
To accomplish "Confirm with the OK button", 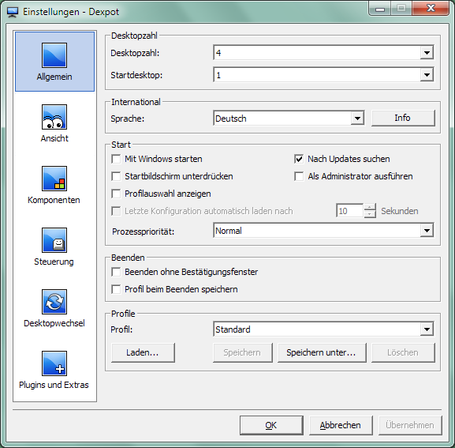I will [x=271, y=425].
